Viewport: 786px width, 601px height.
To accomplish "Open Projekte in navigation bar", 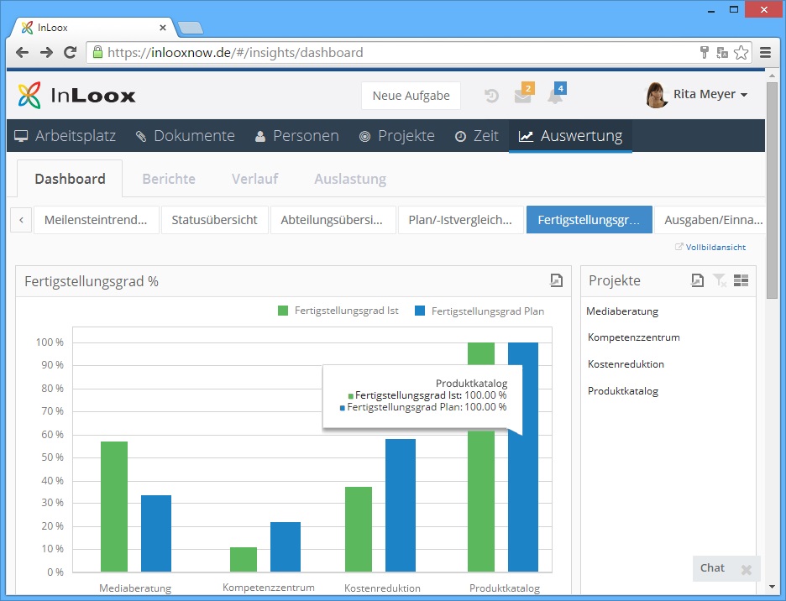I will [x=396, y=136].
